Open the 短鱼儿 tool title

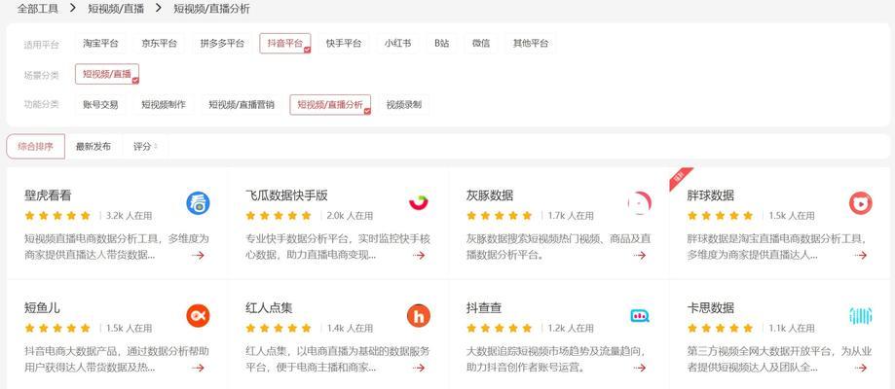42,308
